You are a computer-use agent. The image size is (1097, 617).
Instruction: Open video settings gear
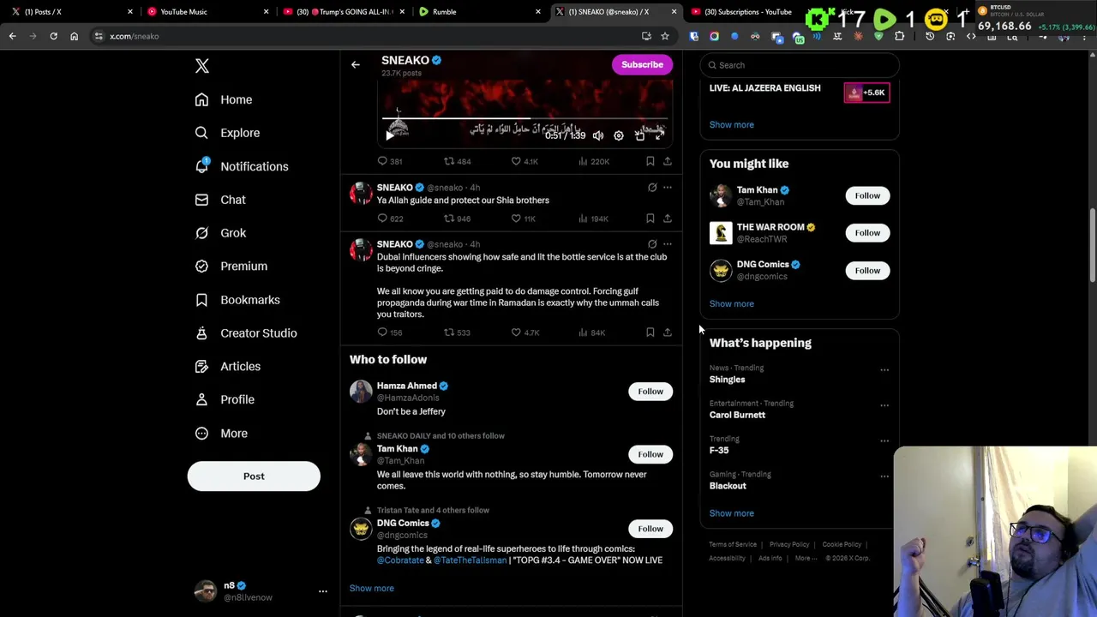click(x=619, y=135)
